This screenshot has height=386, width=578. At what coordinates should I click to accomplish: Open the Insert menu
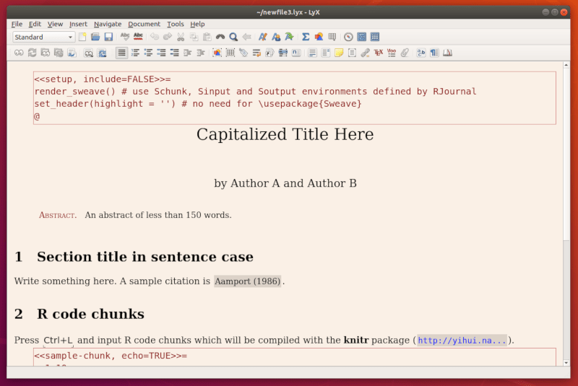(x=78, y=24)
